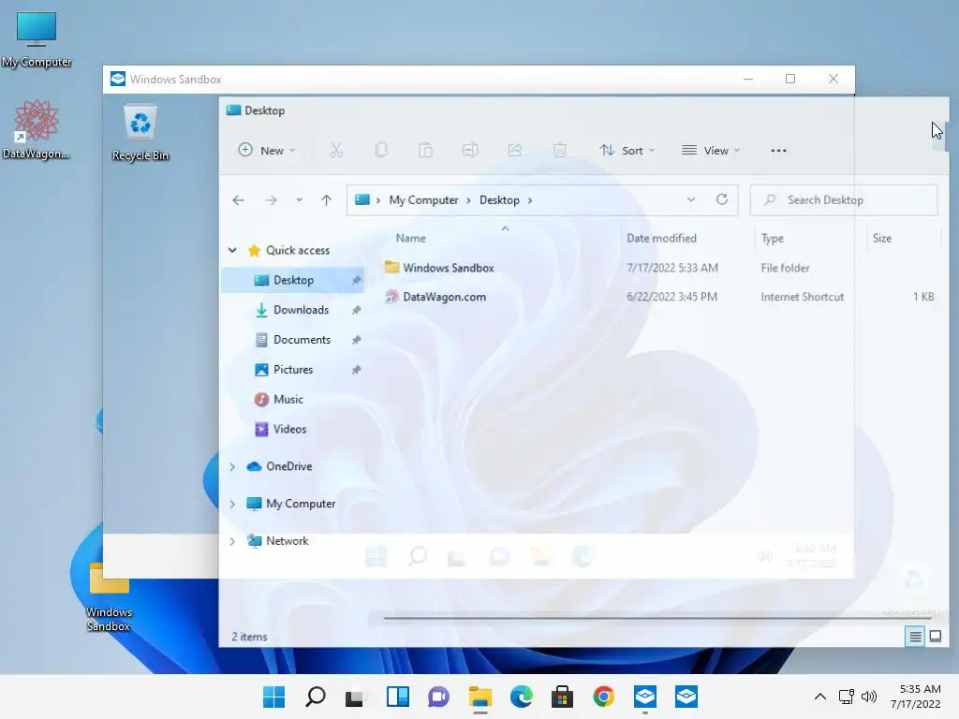The width and height of the screenshot is (959, 719).
Task: Expand the OneDrive tree node
Action: (x=232, y=466)
